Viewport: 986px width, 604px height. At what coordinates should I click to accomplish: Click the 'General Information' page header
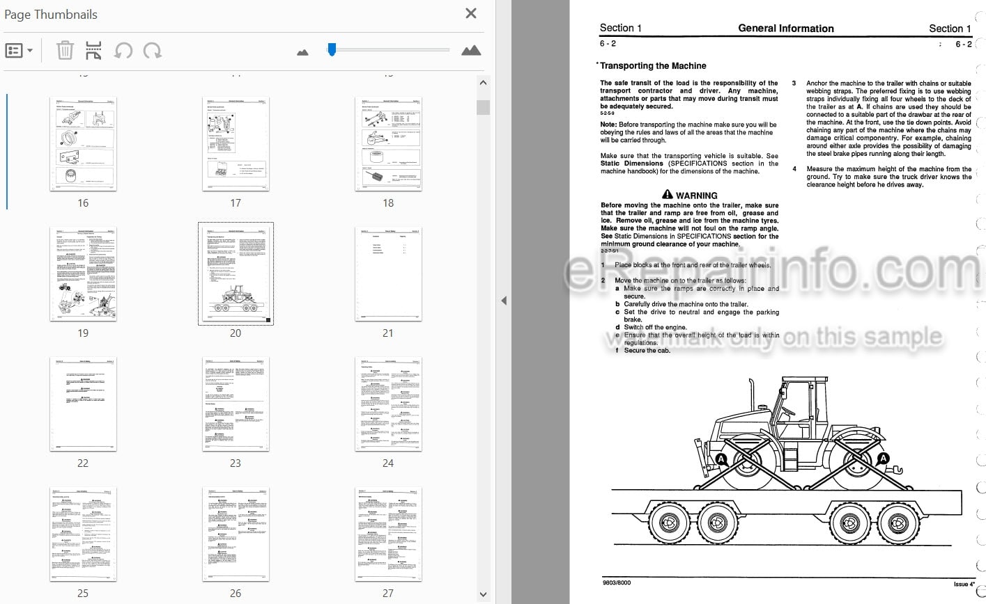786,29
